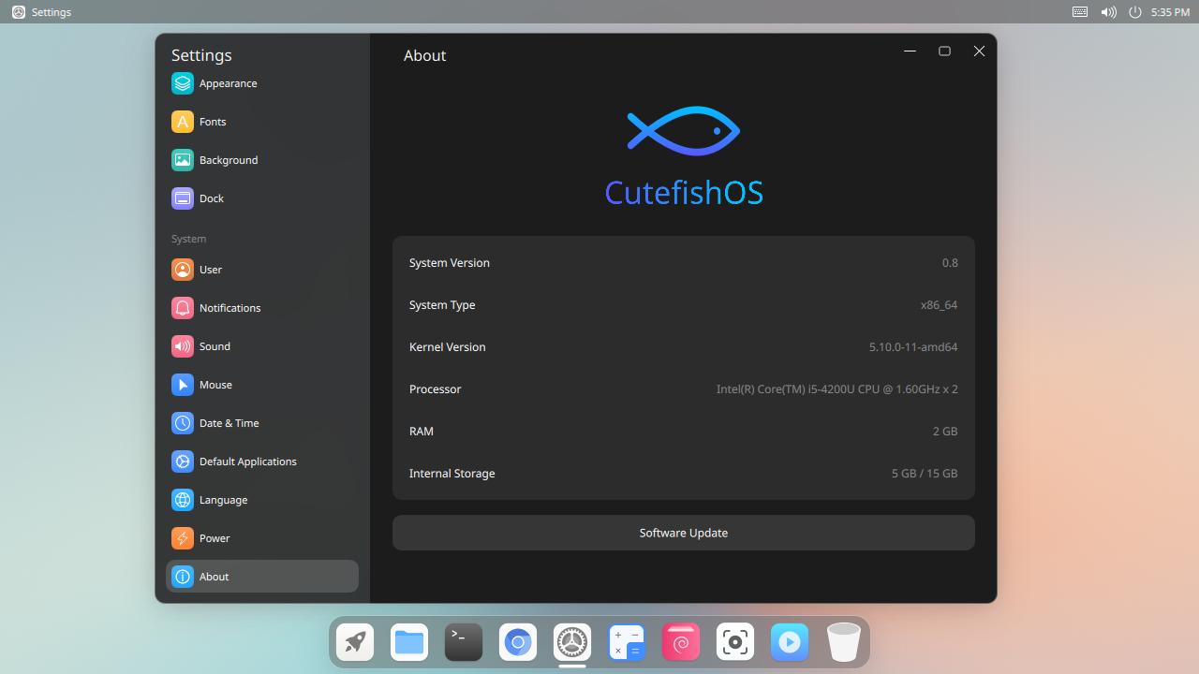
Task: Go to Power settings
Action: pos(262,538)
